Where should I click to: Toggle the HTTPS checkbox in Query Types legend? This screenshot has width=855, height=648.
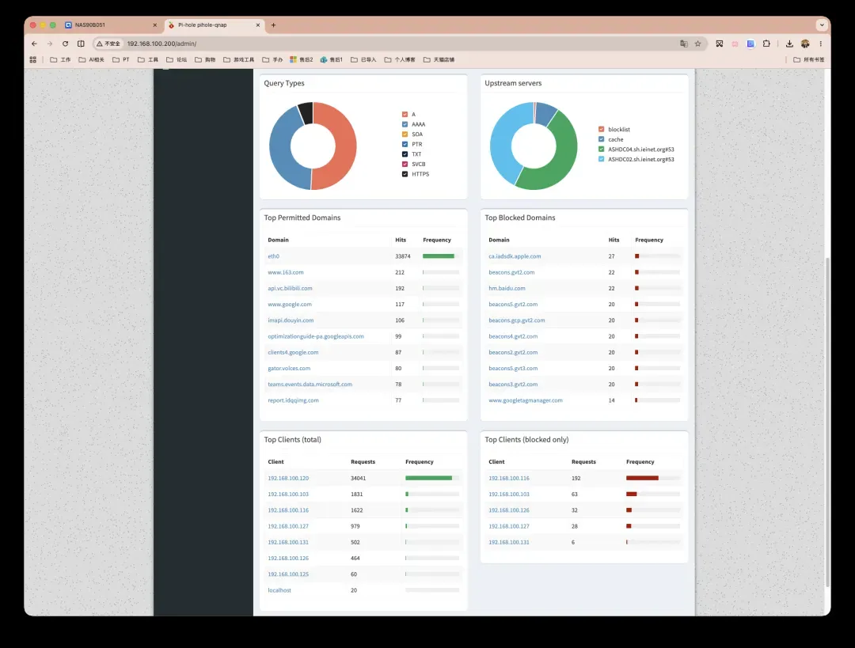point(405,174)
